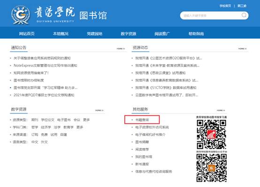Select 中文 language type
This screenshot has width=260, height=187.
[35, 142]
